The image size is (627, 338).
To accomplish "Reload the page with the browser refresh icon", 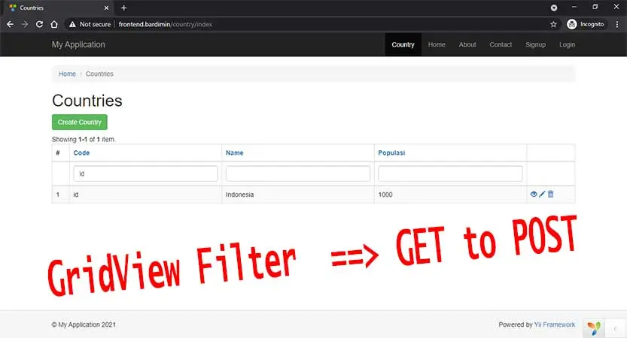I will 39,24.
